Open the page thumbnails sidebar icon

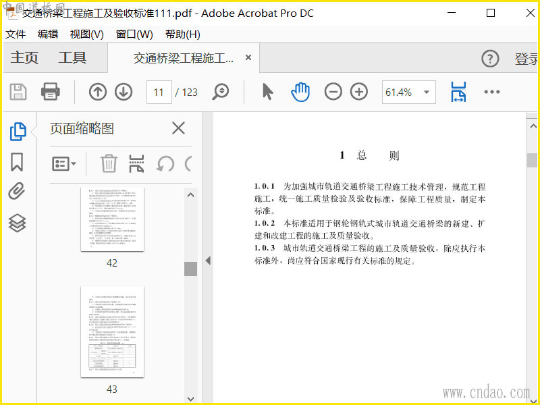click(18, 132)
